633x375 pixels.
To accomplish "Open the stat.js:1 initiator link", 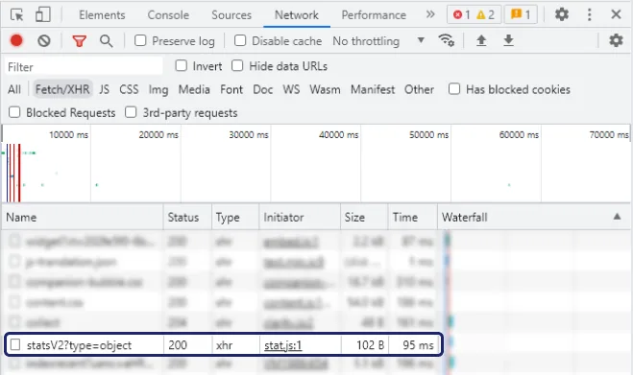I will [283, 345].
